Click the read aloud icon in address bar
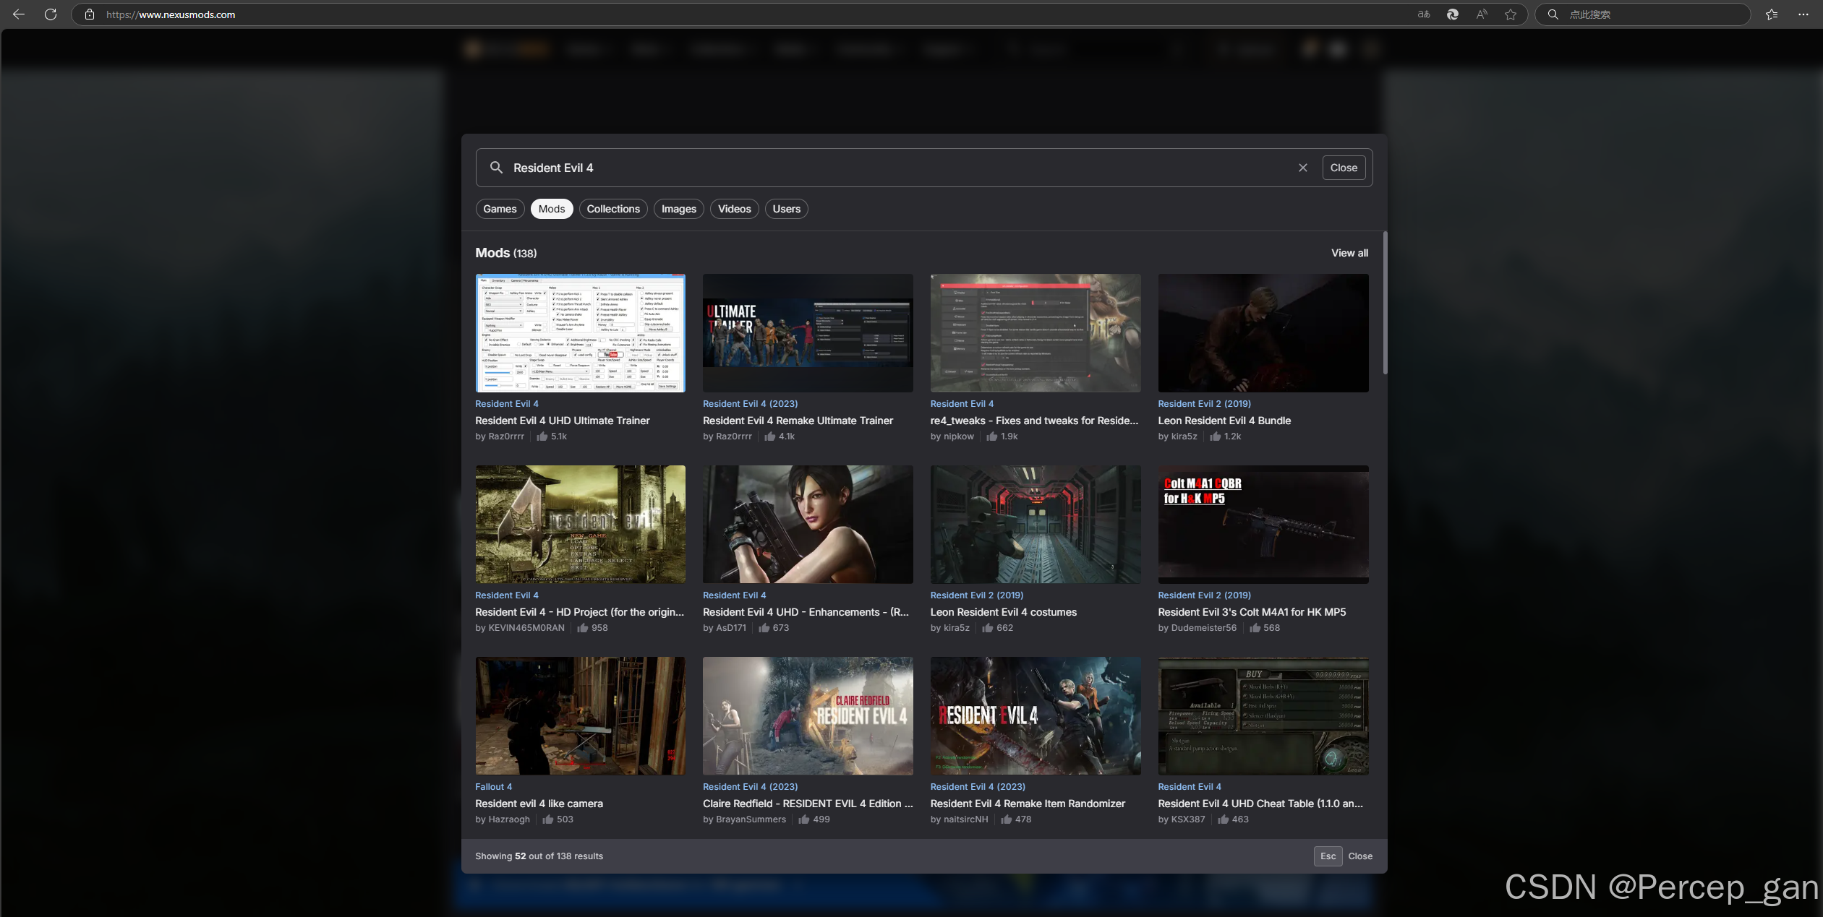1823x917 pixels. click(1482, 14)
